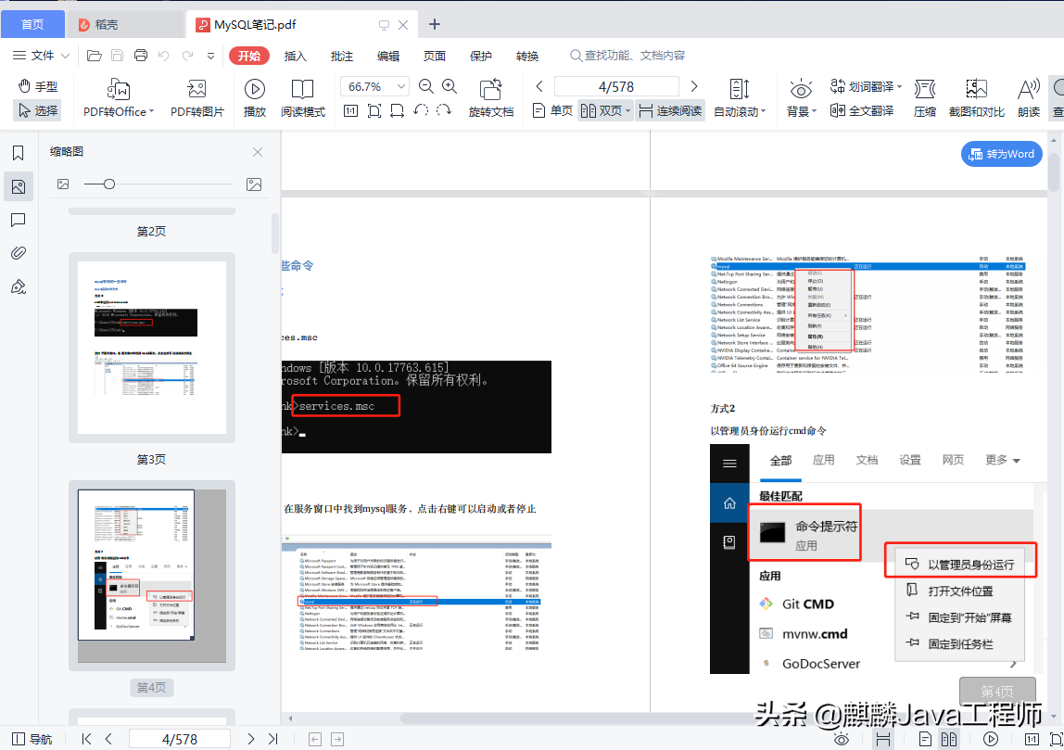Close the thumbnail (缩略图) panel

coord(258,152)
